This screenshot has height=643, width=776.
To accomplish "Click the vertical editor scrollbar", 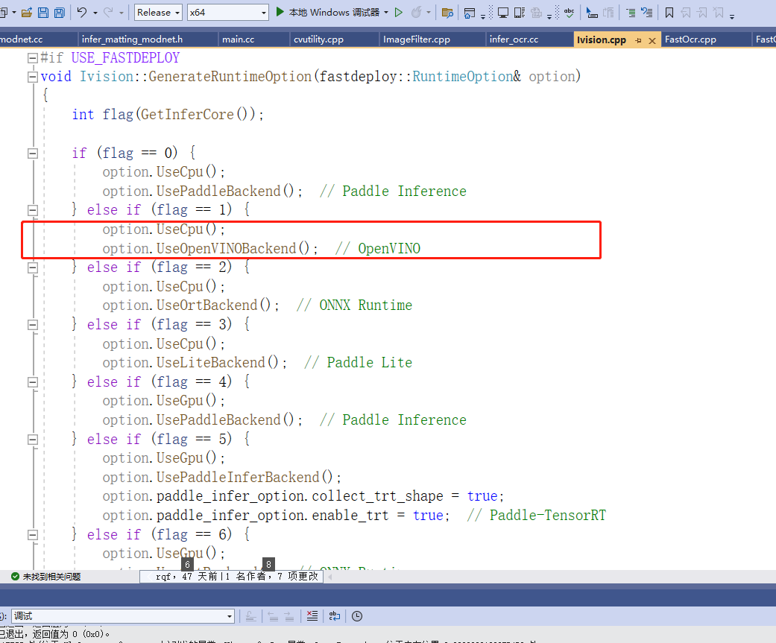I will [772, 298].
